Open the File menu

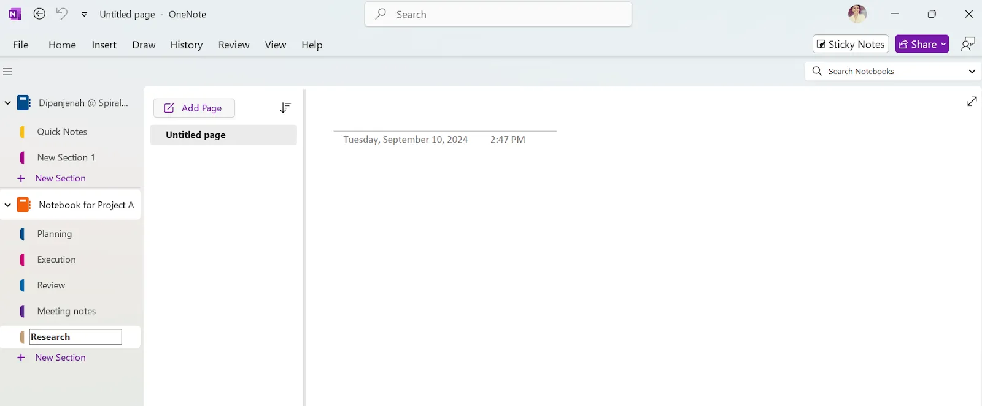point(21,45)
